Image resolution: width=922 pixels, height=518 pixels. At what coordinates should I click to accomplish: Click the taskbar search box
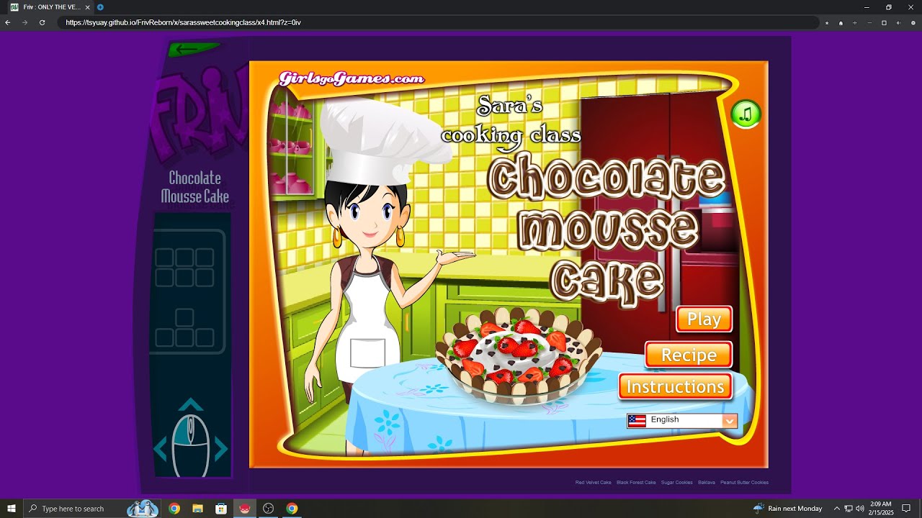(x=91, y=509)
